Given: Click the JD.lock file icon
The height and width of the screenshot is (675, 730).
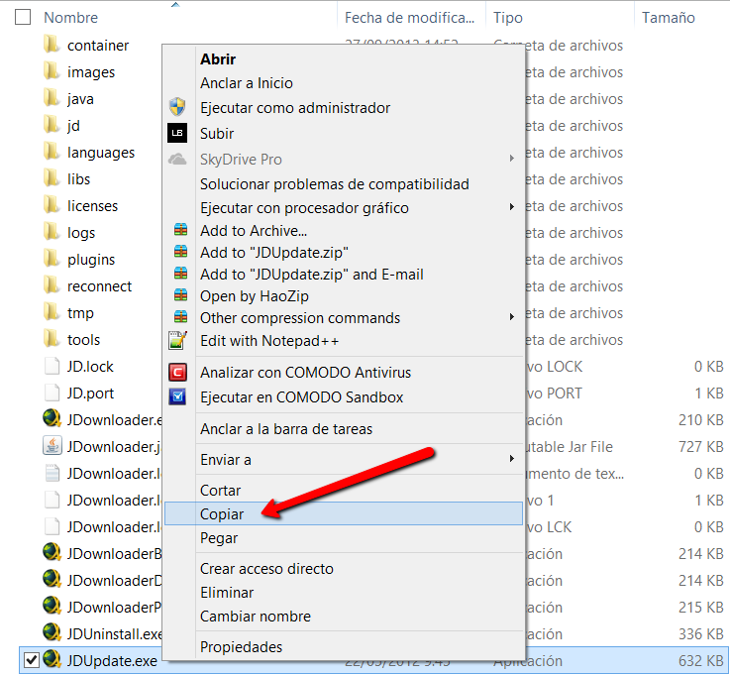Looking at the screenshot, I should click(52, 366).
